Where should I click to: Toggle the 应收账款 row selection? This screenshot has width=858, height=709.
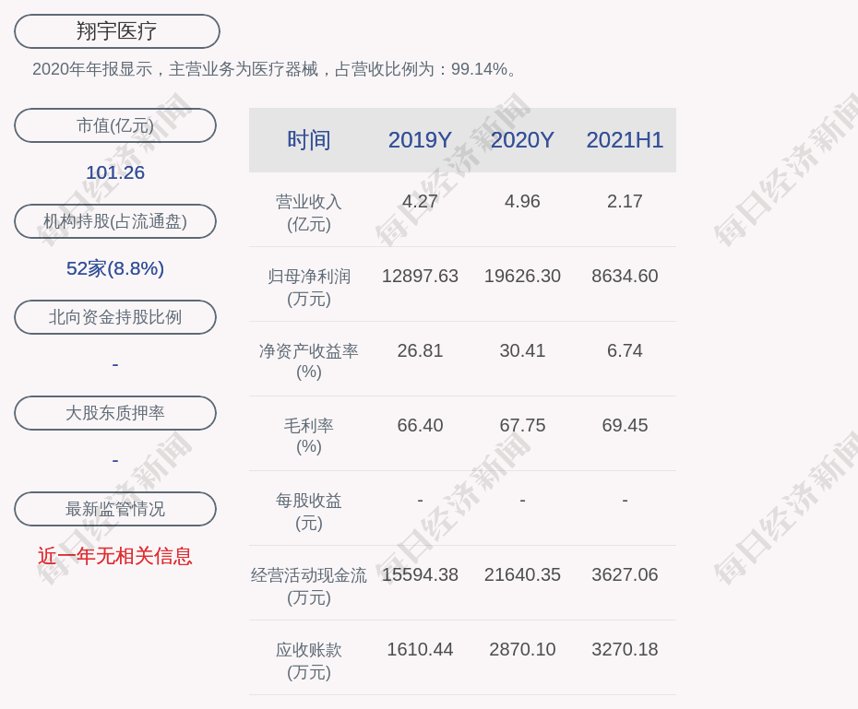308,660
